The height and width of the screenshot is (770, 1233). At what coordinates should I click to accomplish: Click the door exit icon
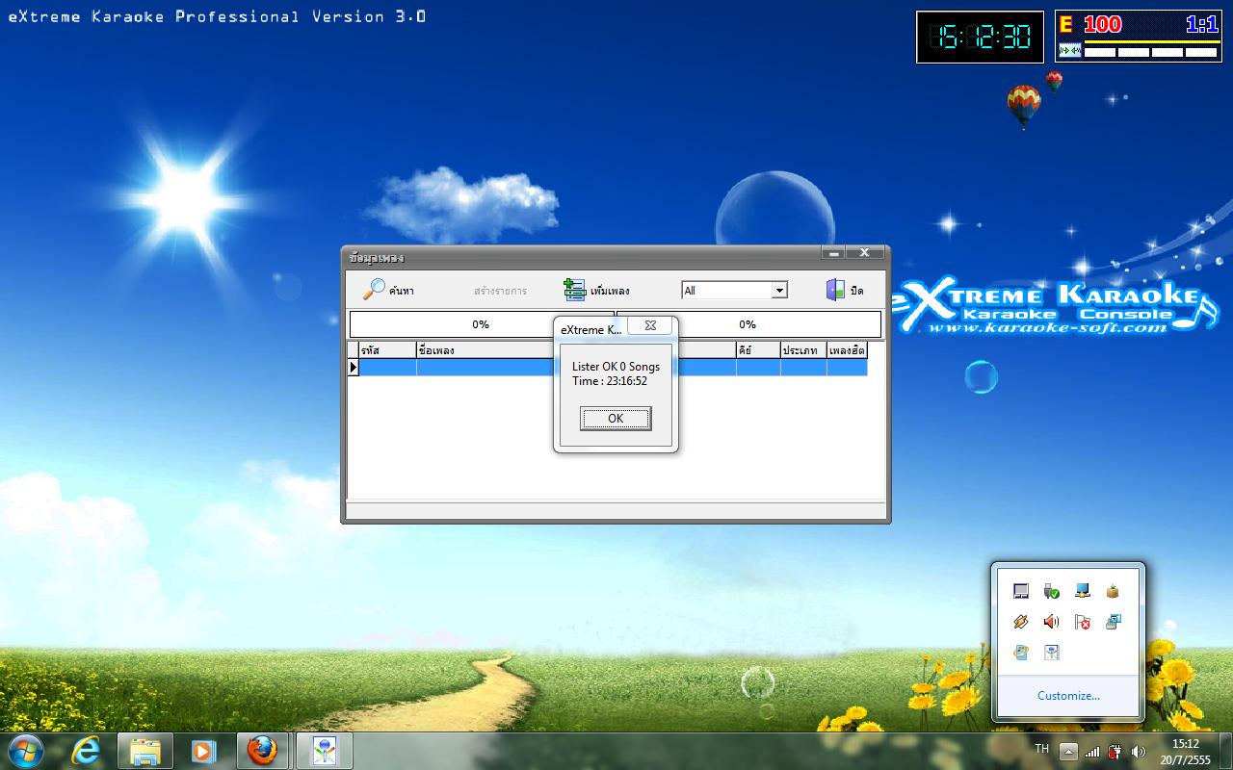pos(835,290)
